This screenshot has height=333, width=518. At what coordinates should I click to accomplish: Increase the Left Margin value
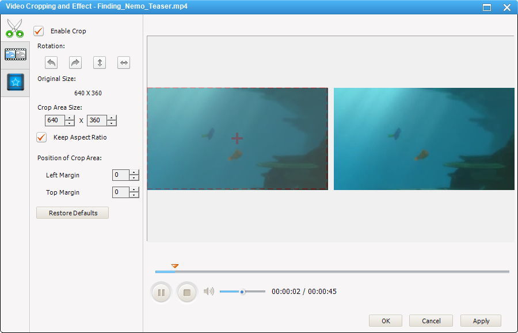(134, 173)
